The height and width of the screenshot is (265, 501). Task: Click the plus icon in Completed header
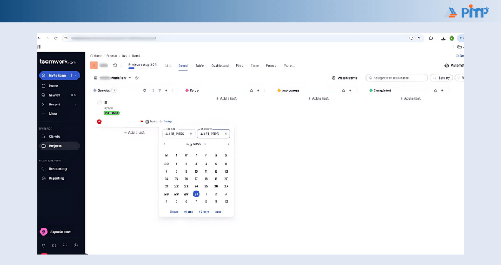[442, 90]
